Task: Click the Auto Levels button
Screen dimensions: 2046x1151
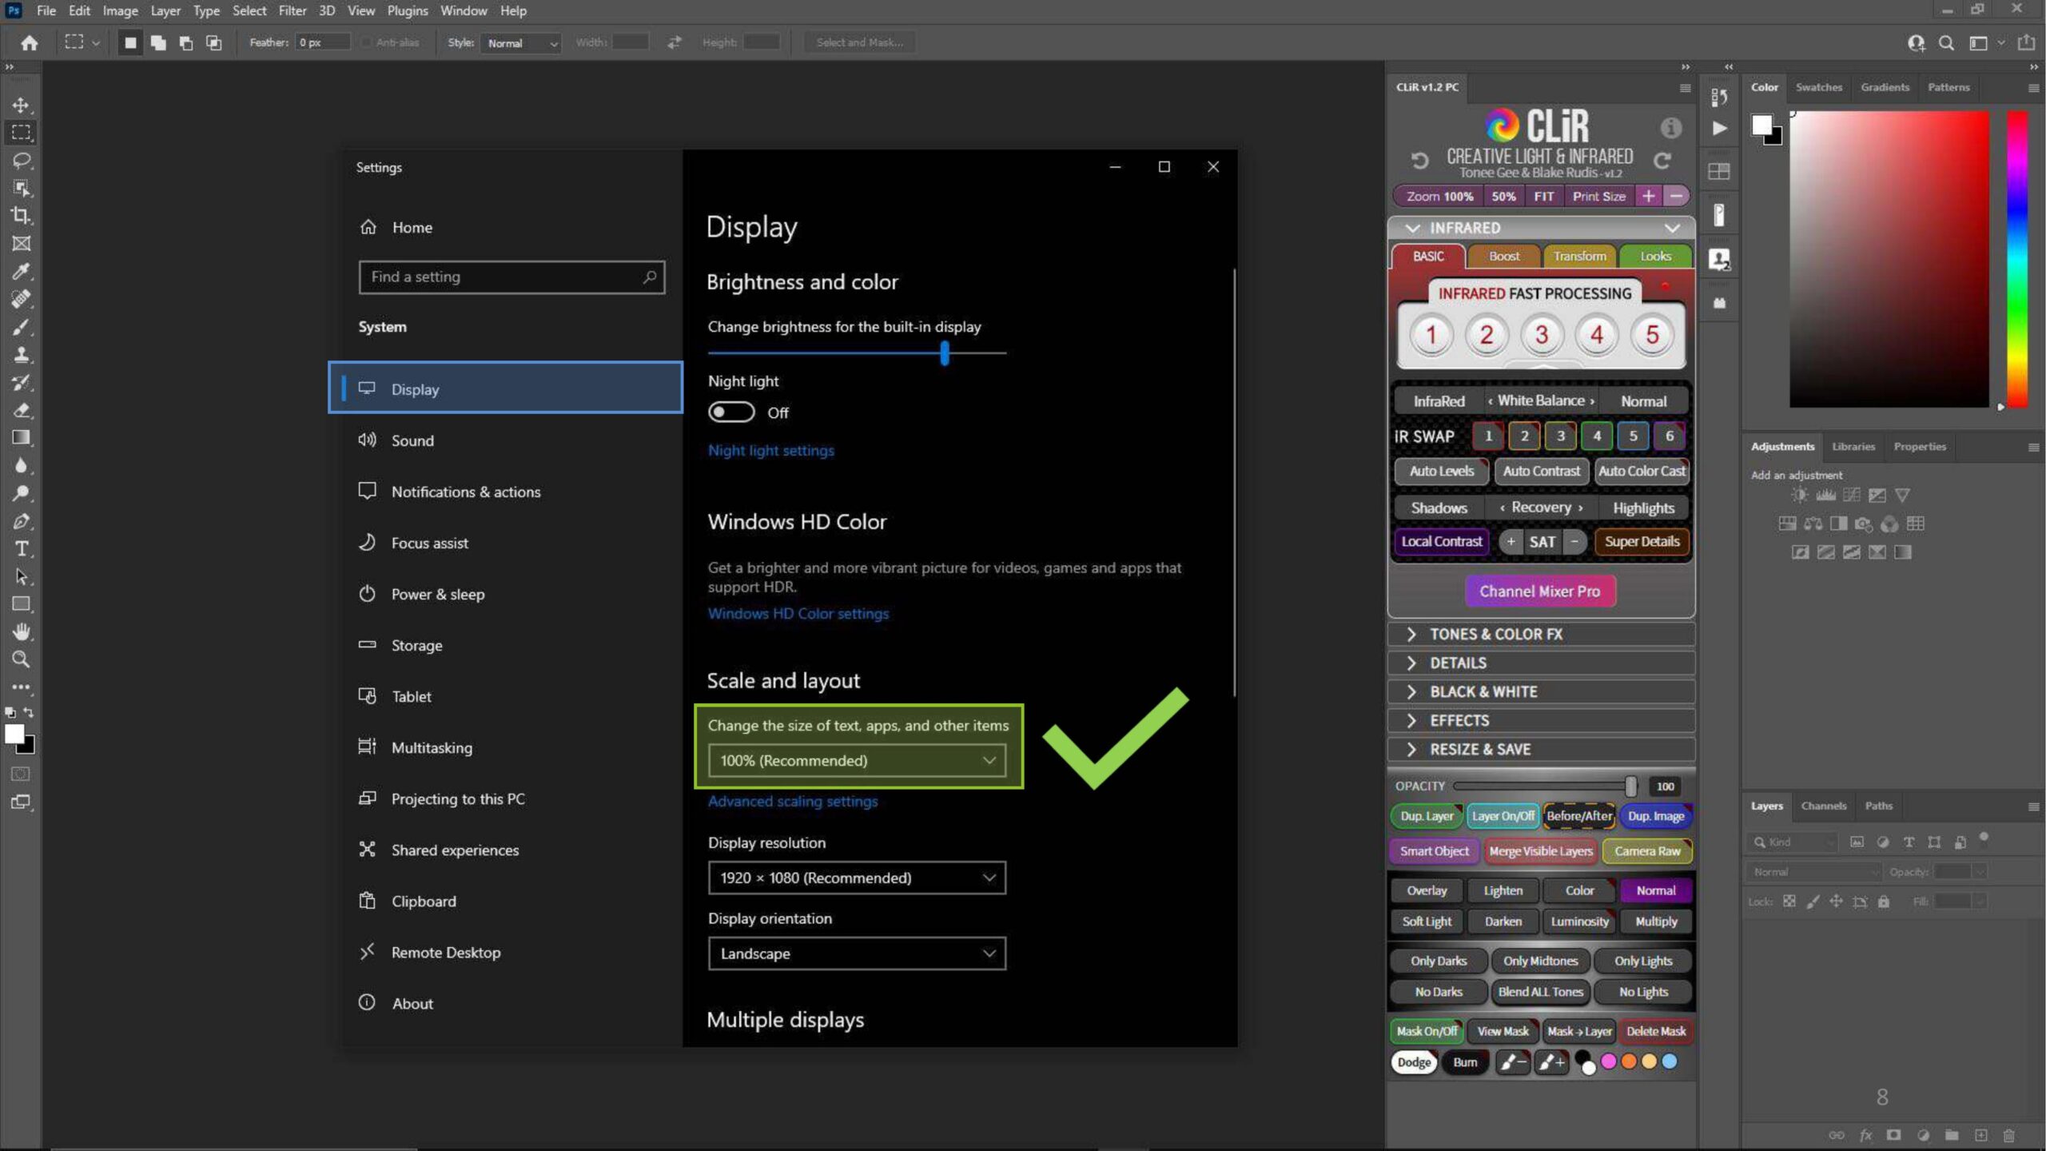Action: (x=1441, y=471)
